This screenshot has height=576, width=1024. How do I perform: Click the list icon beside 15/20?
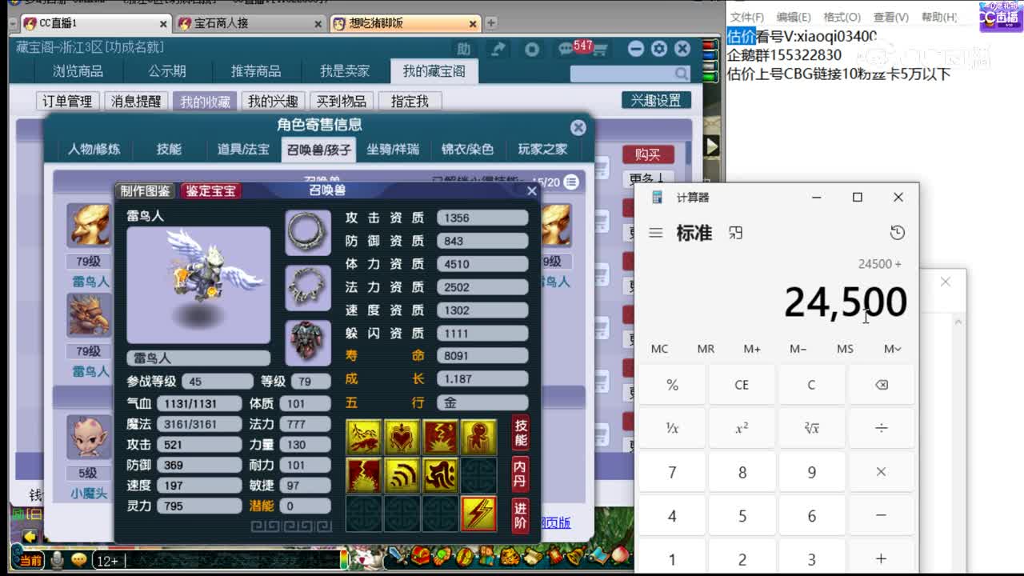point(571,182)
